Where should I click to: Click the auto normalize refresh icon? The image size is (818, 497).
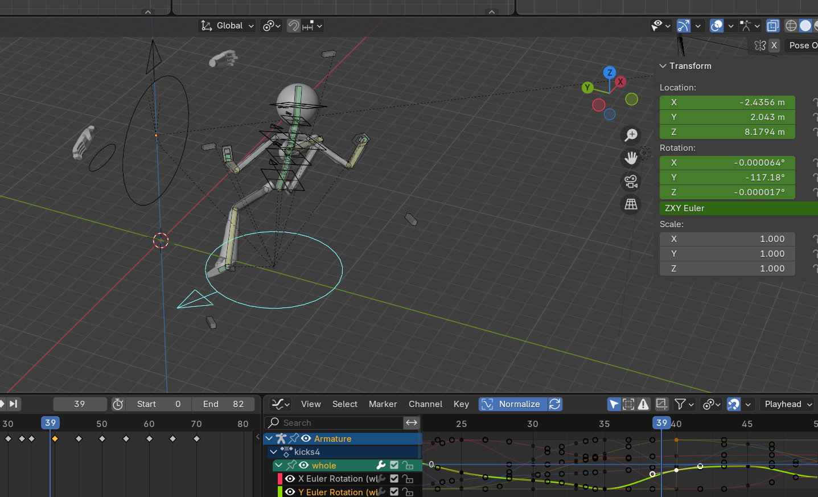click(x=555, y=404)
